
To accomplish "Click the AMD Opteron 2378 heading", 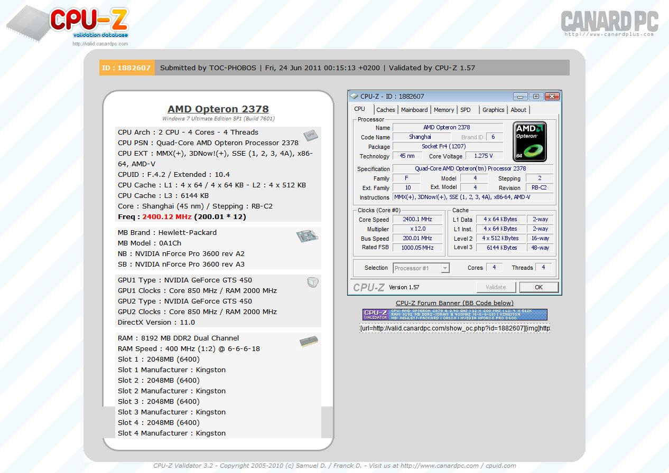I will tap(218, 109).
